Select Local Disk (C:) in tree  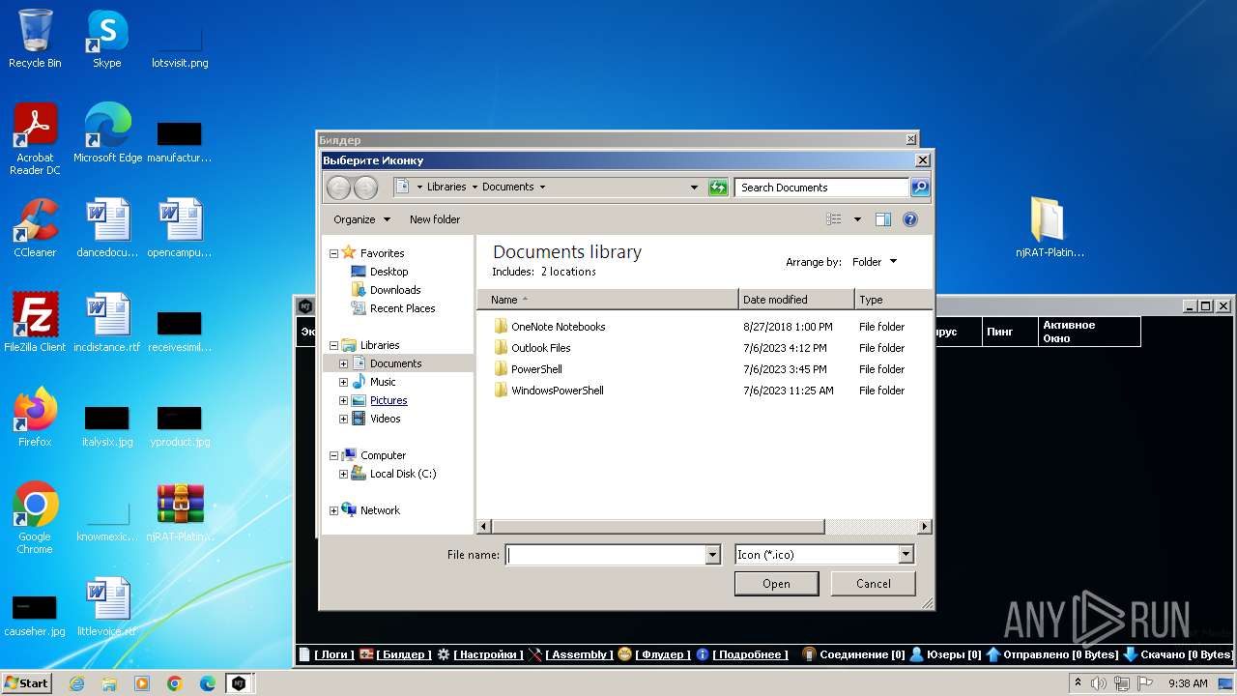403,474
